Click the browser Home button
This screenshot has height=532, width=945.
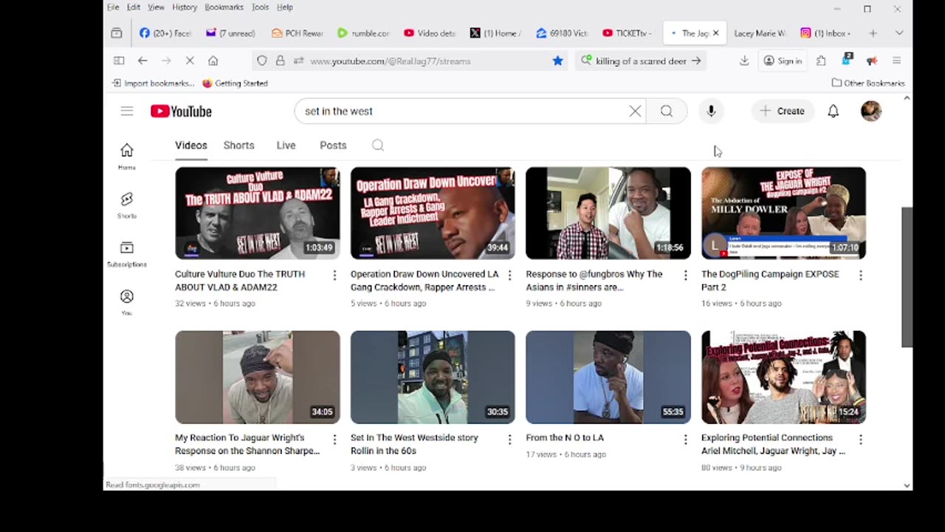pyautogui.click(x=213, y=61)
